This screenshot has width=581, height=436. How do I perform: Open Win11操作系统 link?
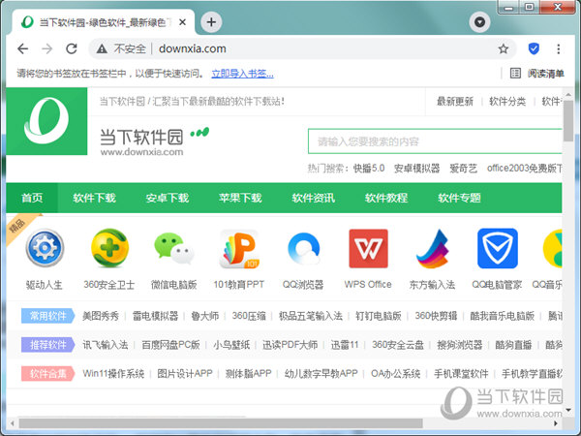coord(113,374)
